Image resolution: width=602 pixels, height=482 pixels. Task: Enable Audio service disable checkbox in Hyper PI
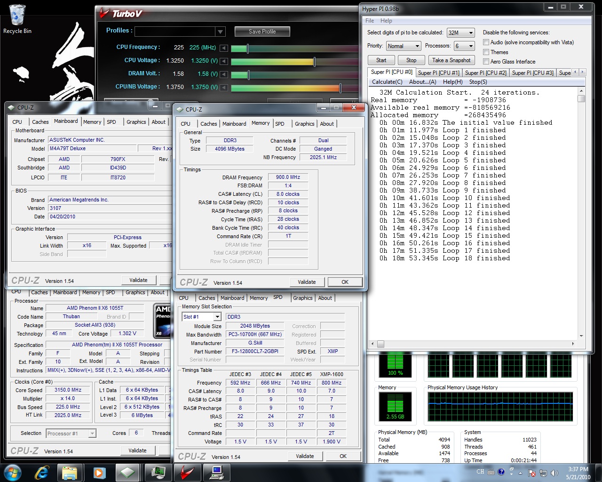pyautogui.click(x=486, y=42)
